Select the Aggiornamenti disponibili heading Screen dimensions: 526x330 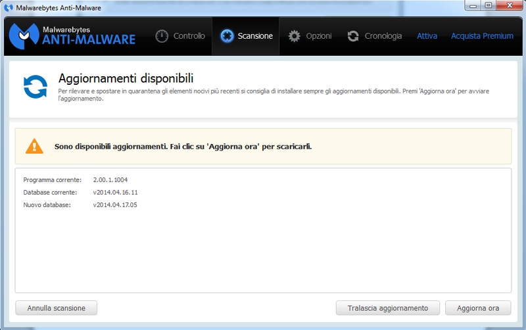pos(126,78)
